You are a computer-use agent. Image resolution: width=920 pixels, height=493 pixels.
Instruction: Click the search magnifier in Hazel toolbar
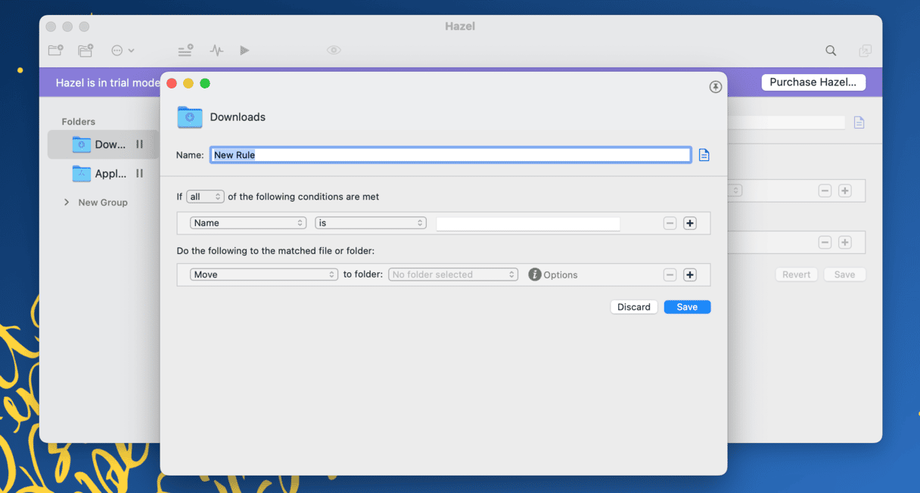(x=831, y=51)
